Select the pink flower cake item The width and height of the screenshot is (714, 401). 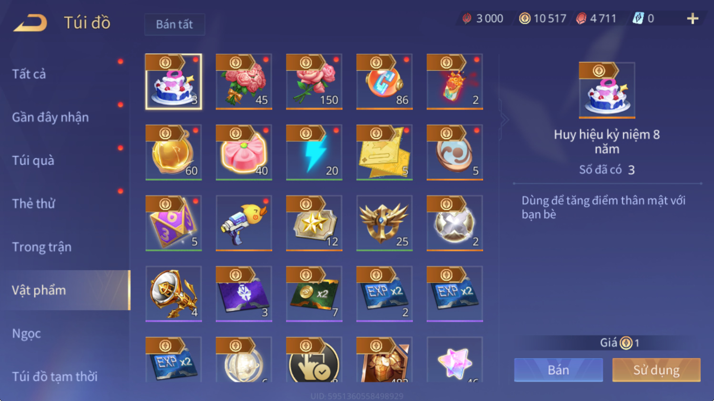tap(244, 152)
